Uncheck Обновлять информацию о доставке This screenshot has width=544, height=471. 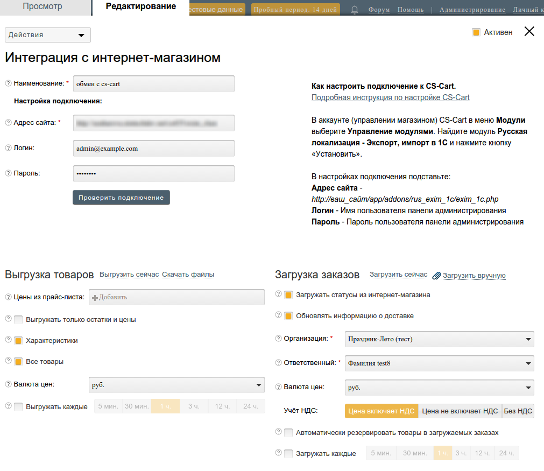pyautogui.click(x=288, y=316)
